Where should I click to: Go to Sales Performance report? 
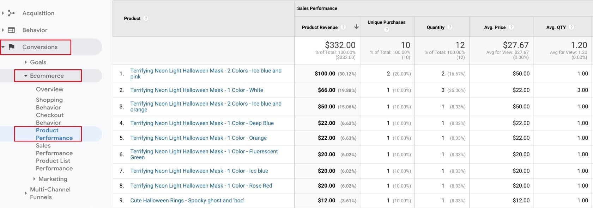click(x=54, y=149)
